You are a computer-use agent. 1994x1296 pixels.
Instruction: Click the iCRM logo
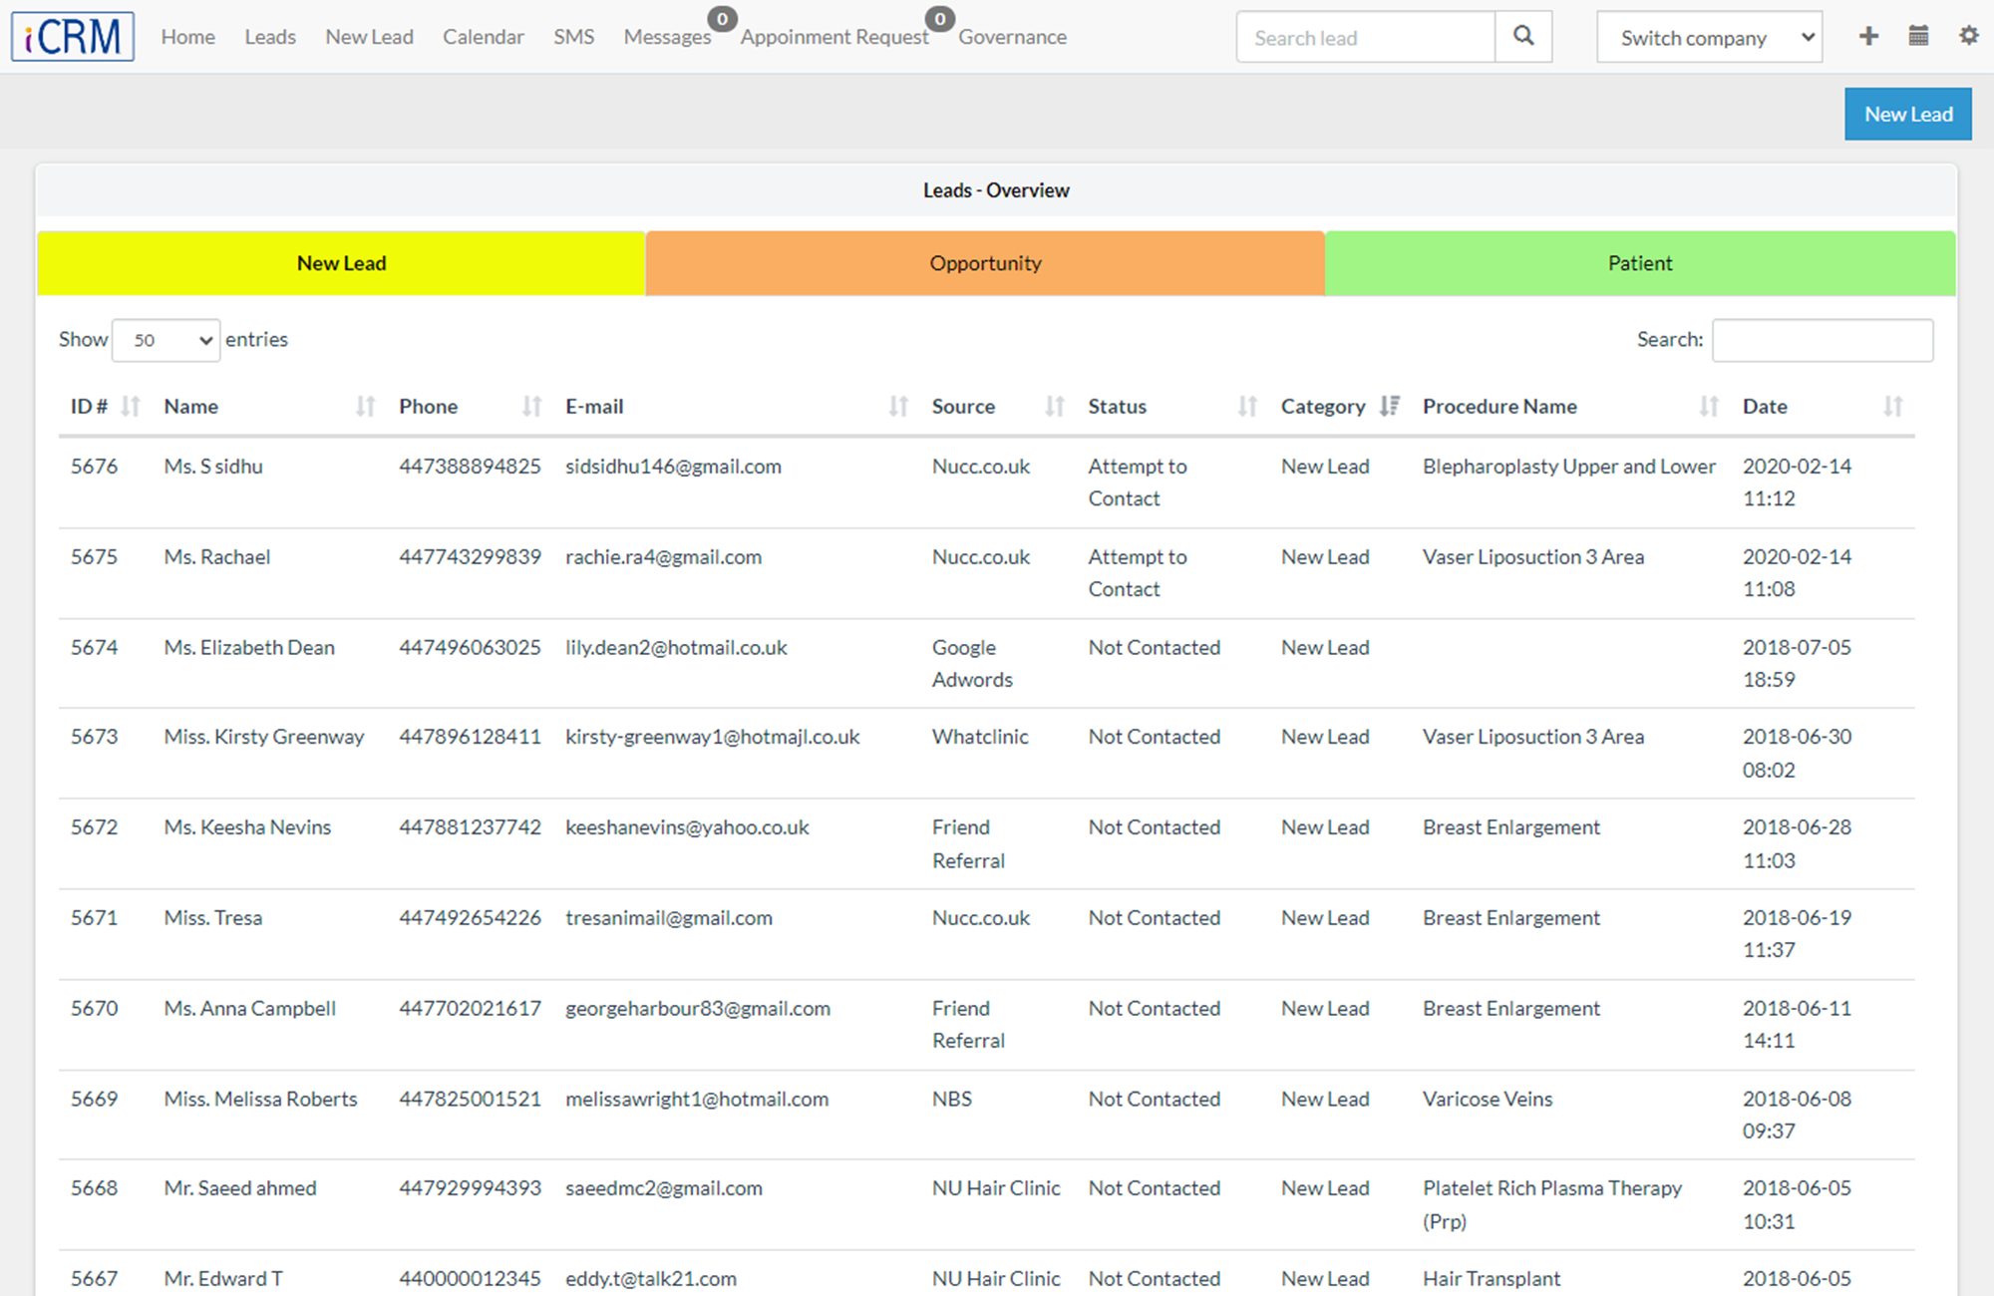point(73,37)
